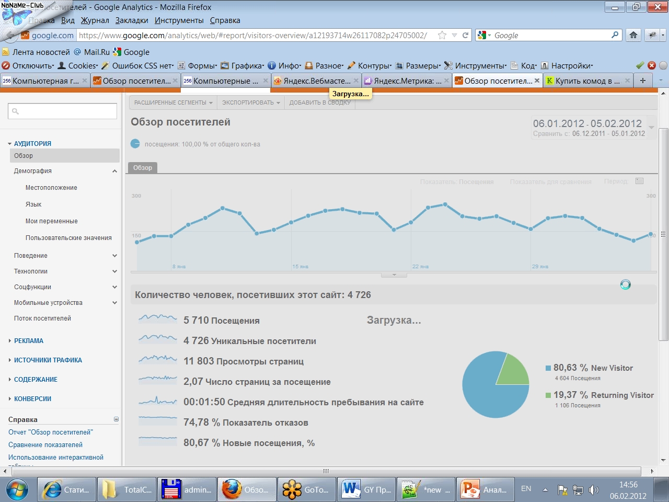
Task: Open the date range dropdown arrow
Action: 651,127
